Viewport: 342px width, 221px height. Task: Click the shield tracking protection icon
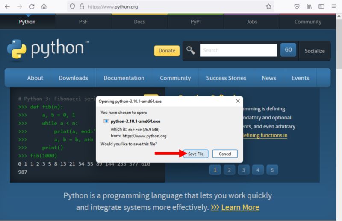point(72,6)
